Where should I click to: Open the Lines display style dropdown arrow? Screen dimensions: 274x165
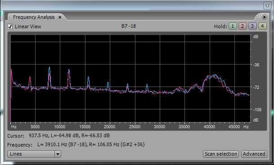(58, 154)
